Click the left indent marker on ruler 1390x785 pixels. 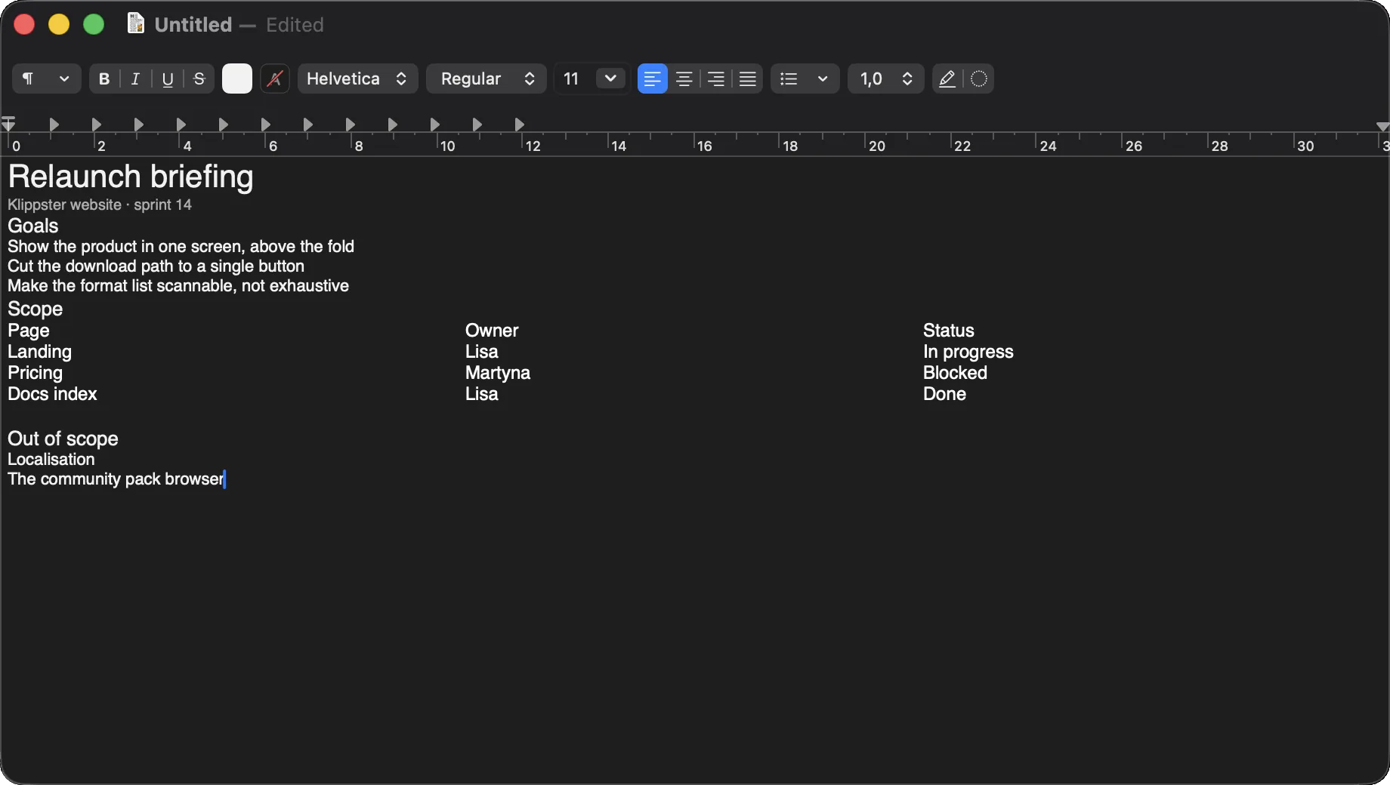[x=8, y=124]
